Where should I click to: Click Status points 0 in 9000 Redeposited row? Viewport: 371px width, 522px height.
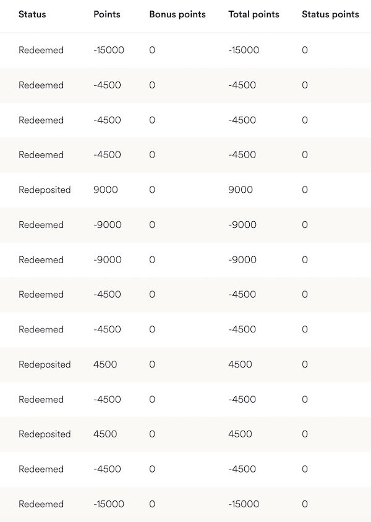coord(305,190)
